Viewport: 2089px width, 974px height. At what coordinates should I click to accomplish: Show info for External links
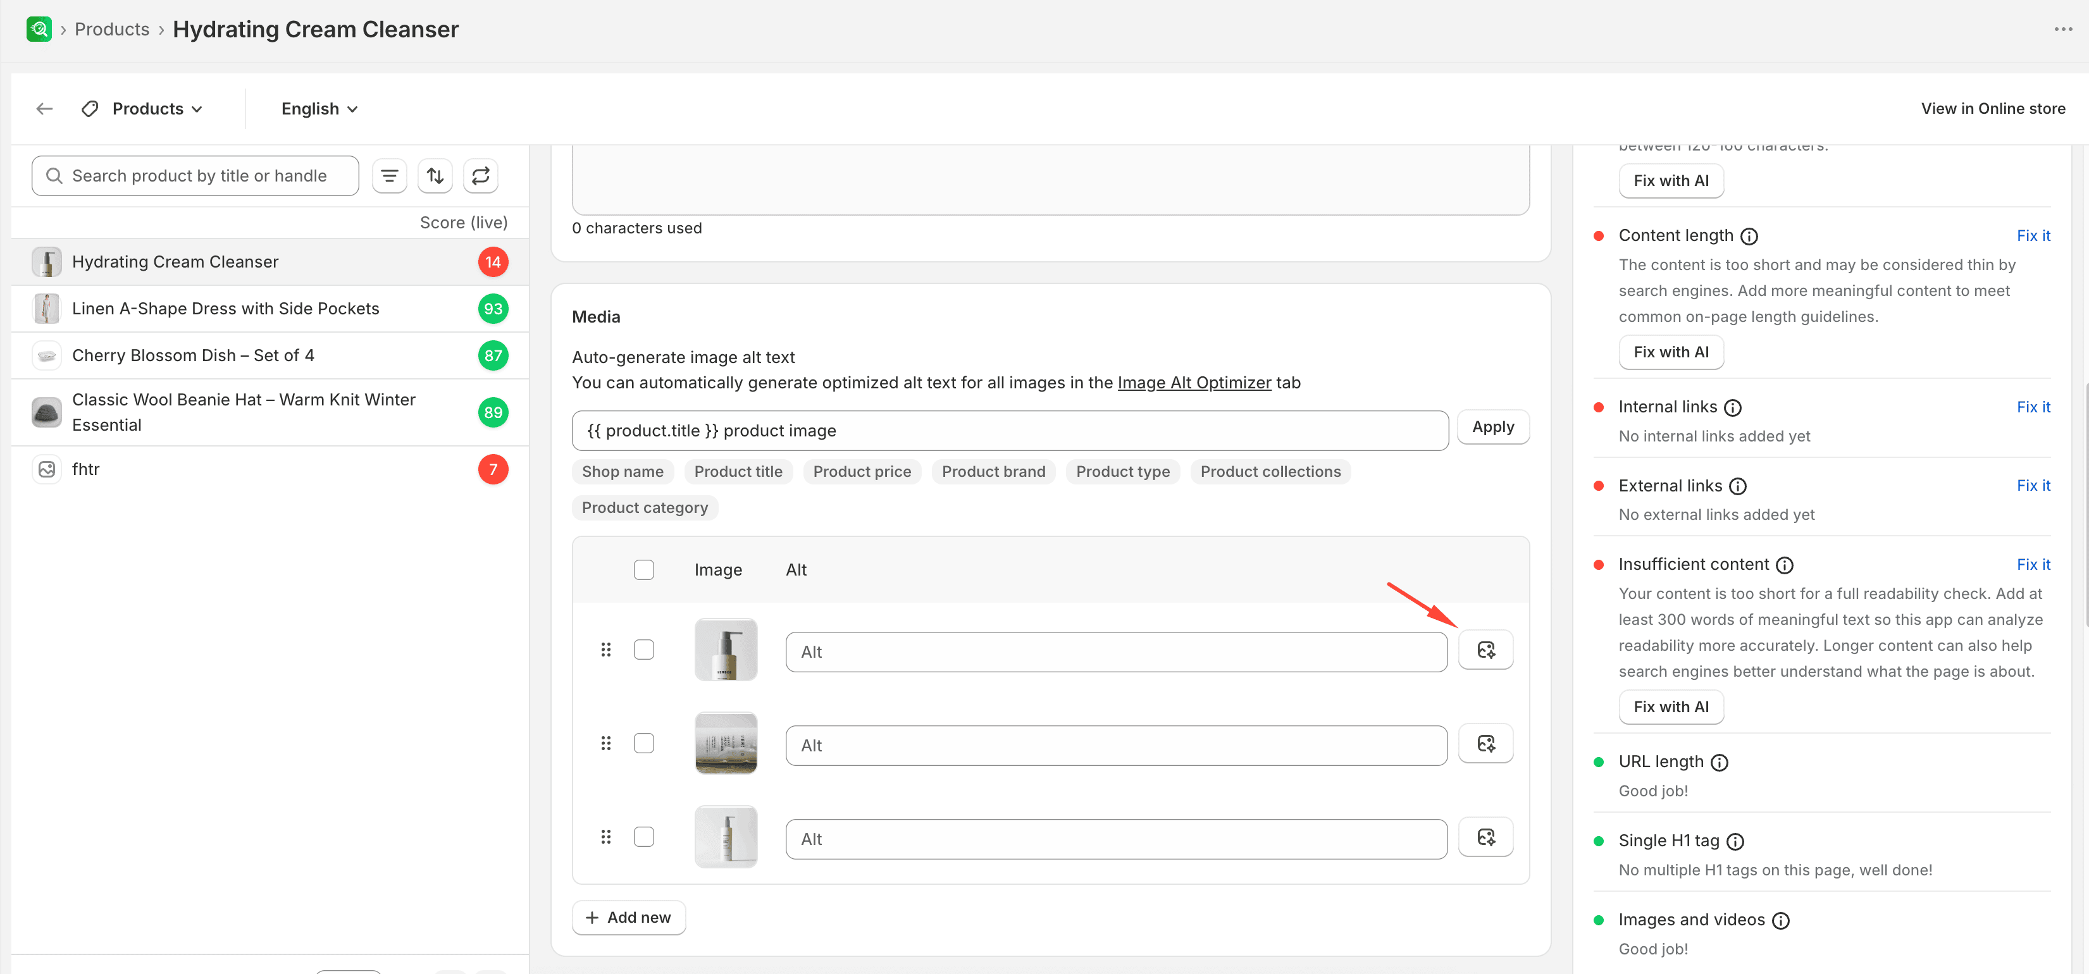tap(1738, 486)
